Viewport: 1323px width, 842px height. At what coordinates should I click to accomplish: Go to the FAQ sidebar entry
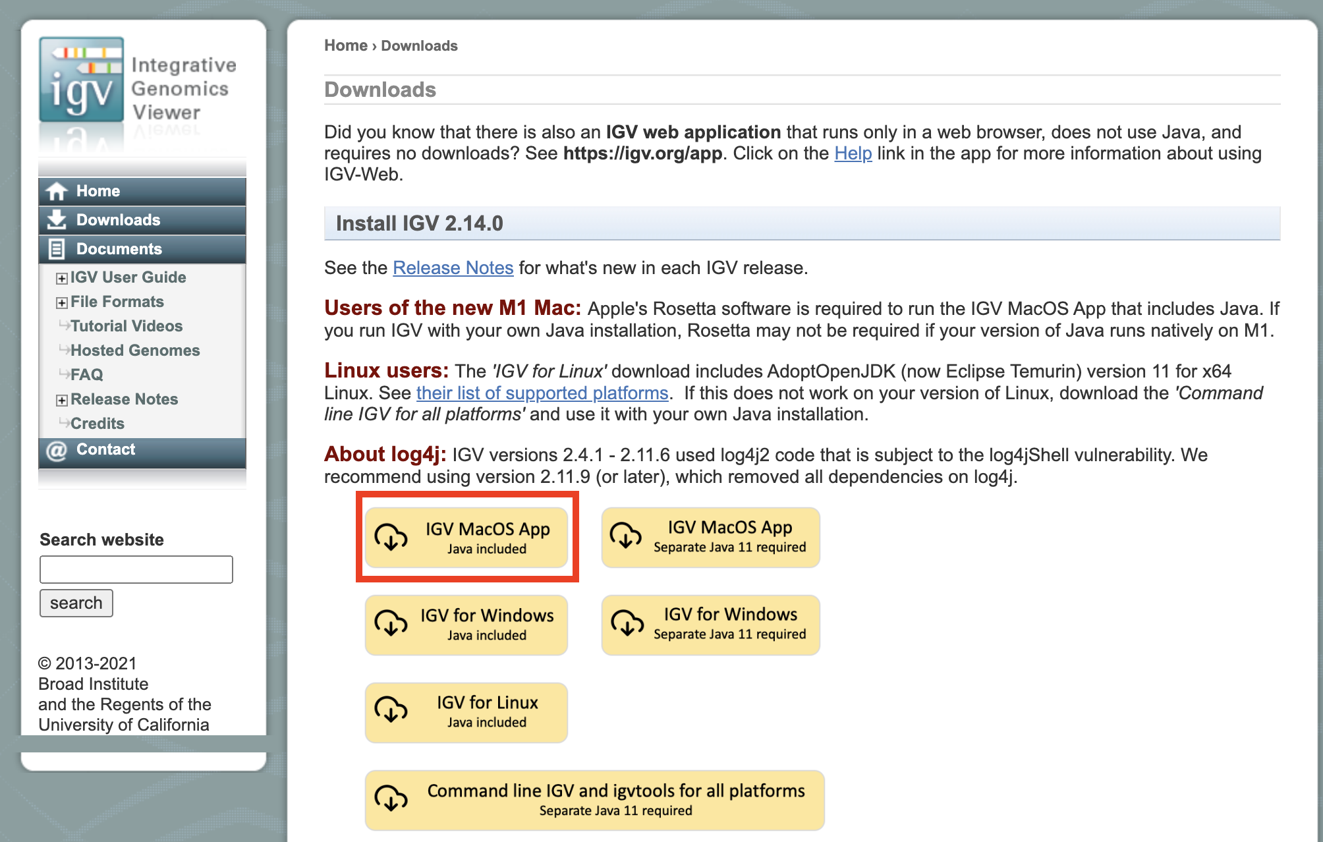pos(86,375)
